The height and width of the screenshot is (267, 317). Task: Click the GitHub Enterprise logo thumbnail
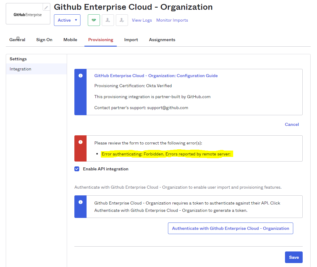pyautogui.click(x=28, y=15)
